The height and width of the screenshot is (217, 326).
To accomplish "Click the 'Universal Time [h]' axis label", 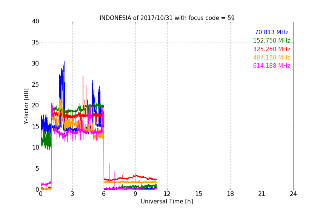I will point(167,202).
